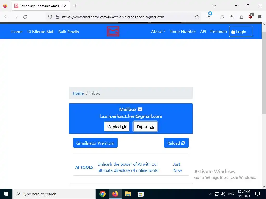The width and height of the screenshot is (266, 199).
Task: Reload the page using the browser refresh icon
Action: [x=25, y=17]
